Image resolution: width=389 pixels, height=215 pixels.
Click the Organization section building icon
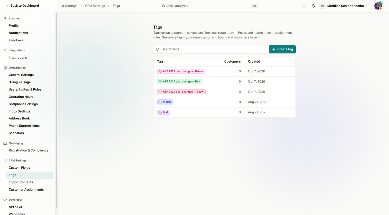pyautogui.click(x=5, y=68)
